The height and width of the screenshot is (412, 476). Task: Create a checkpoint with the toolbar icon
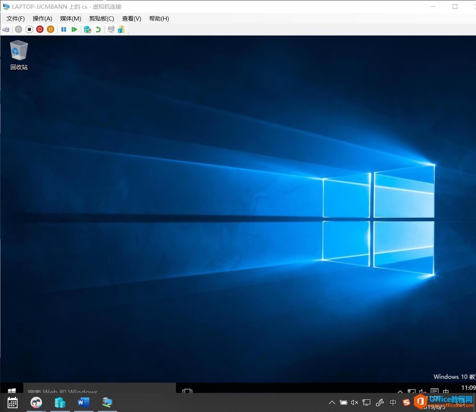tap(87, 29)
